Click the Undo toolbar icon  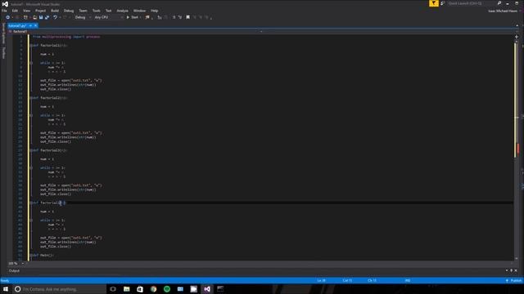pos(55,17)
